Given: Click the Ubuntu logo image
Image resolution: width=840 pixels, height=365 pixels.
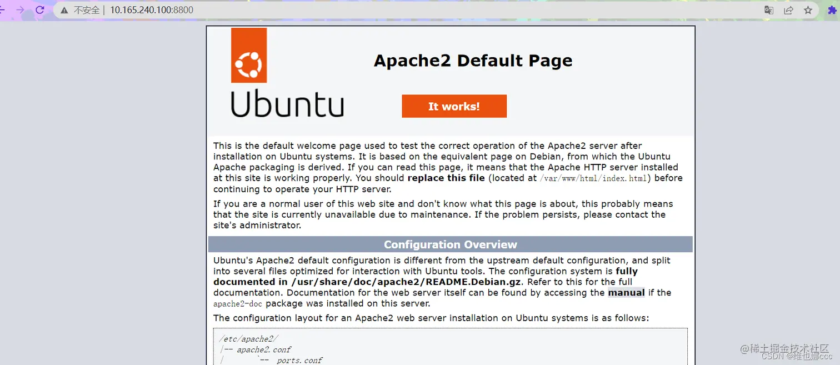Looking at the screenshot, I should click(x=287, y=72).
